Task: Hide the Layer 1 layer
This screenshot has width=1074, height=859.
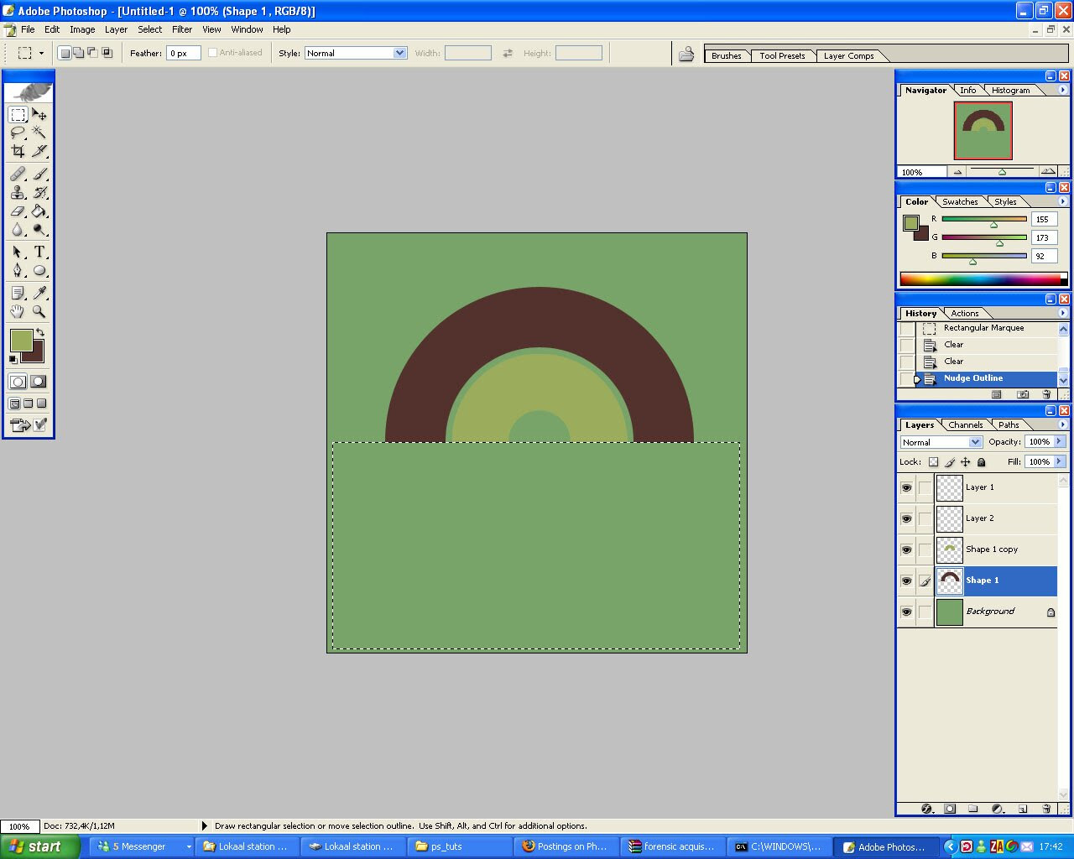Action: point(906,487)
